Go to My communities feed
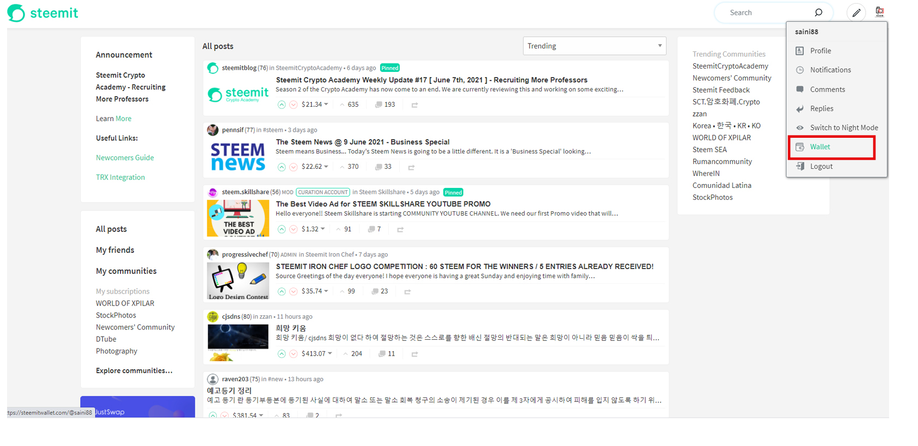This screenshot has height=446, width=918. 126,271
